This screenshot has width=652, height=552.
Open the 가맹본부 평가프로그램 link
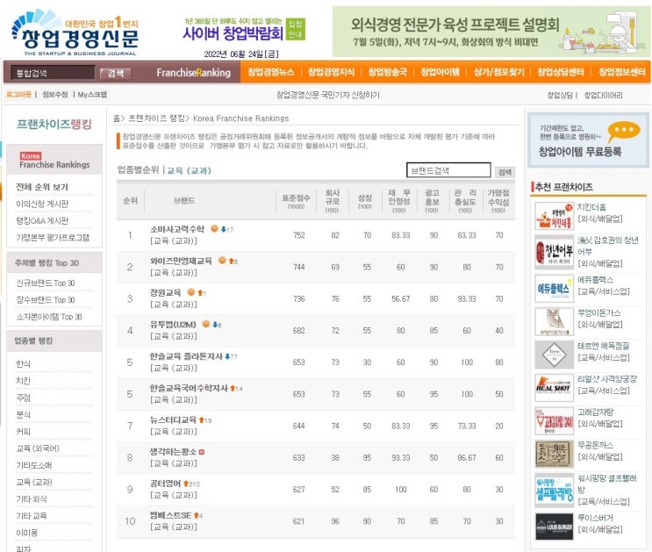[53, 238]
